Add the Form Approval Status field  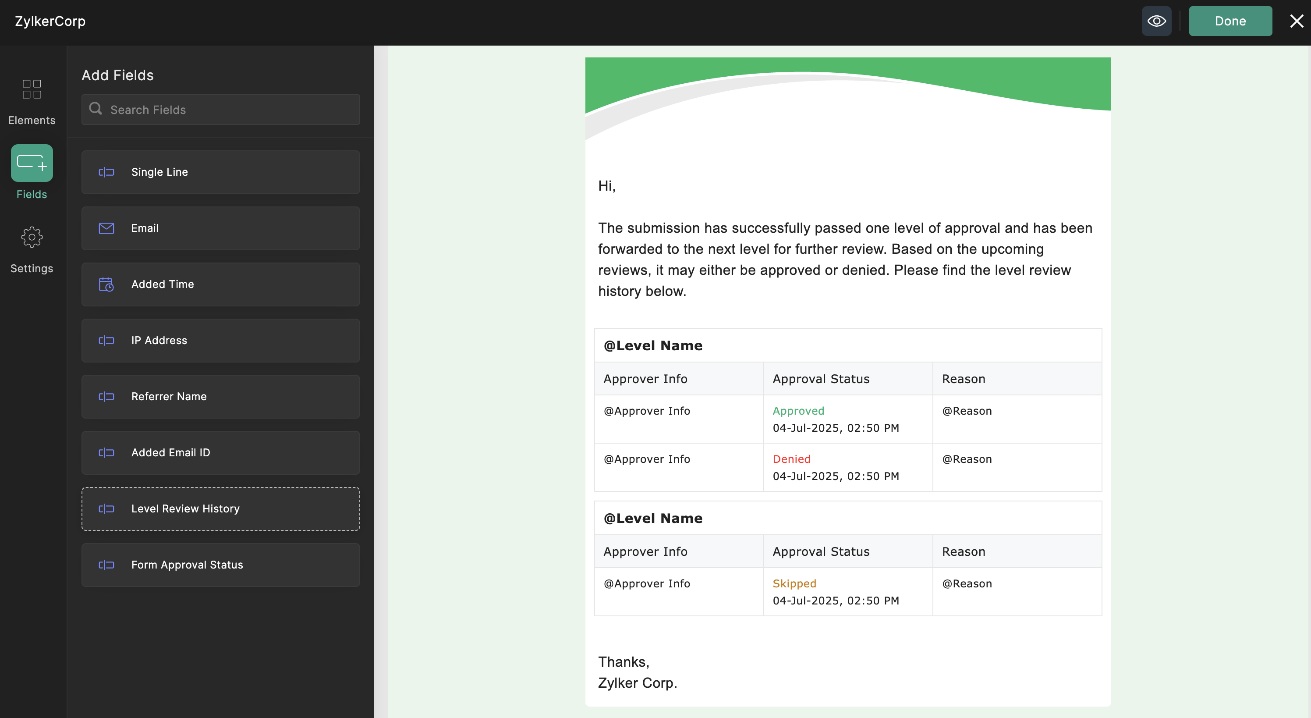coord(220,564)
